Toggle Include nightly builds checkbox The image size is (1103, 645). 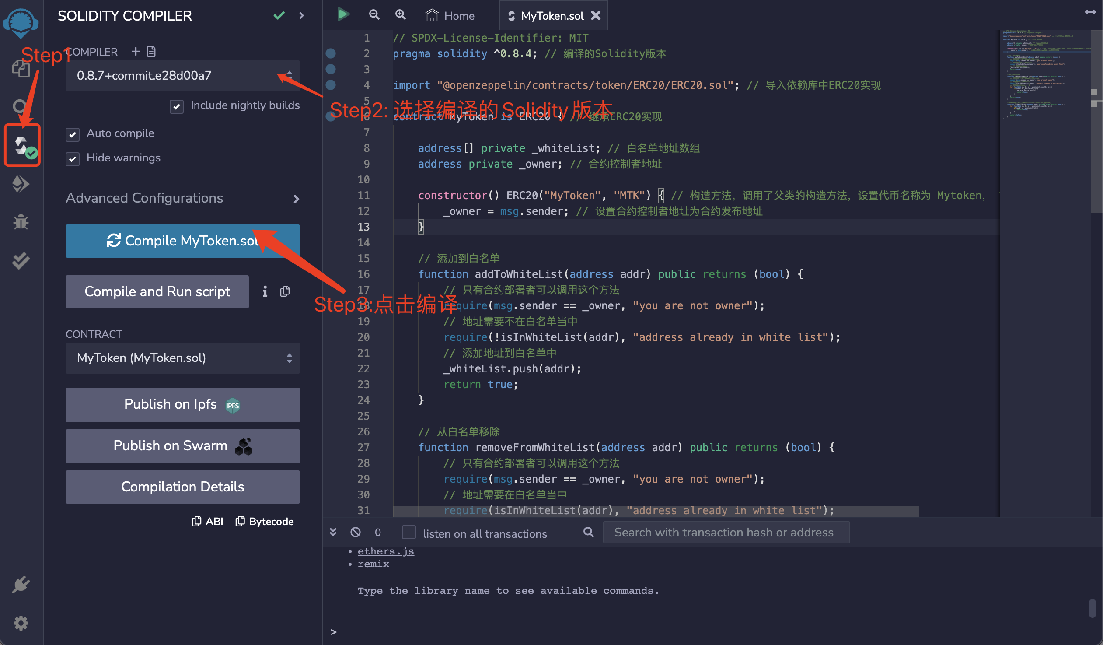point(176,106)
